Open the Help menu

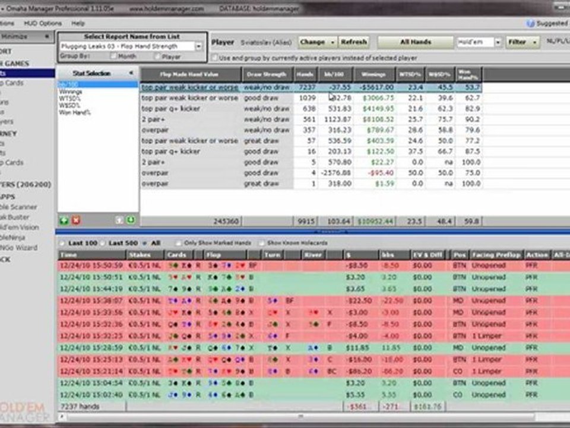78,23
